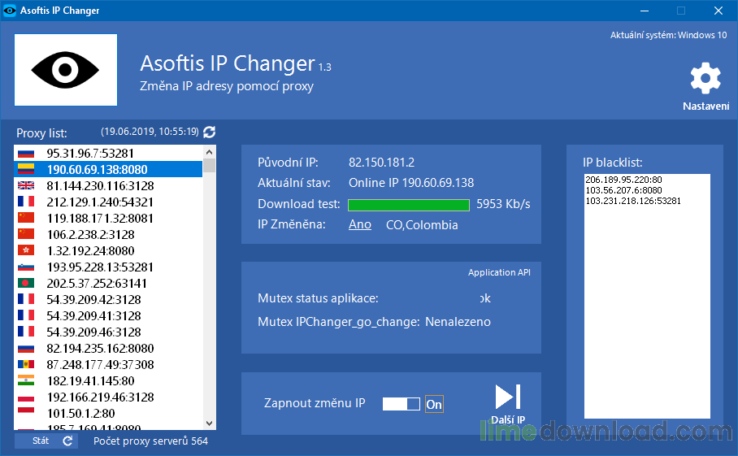Click Russian flag next to 95.31.96.7:53281
This screenshot has height=456, width=738.
[26, 153]
